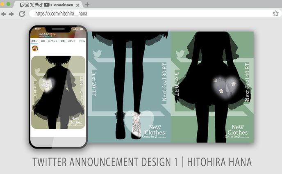282x174 pixels.
Task: Open the メディア tab on the phone
Action: pyautogui.click(x=72, y=41)
